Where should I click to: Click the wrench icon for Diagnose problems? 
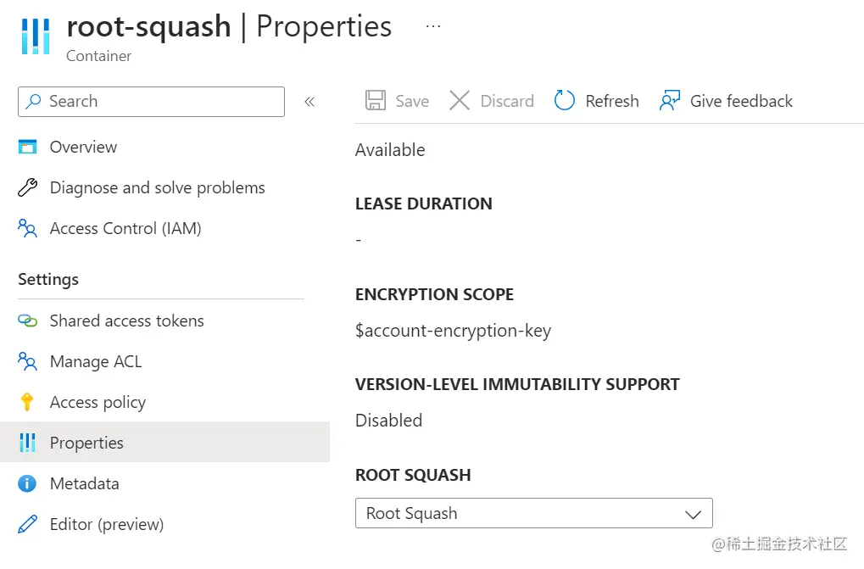point(28,187)
